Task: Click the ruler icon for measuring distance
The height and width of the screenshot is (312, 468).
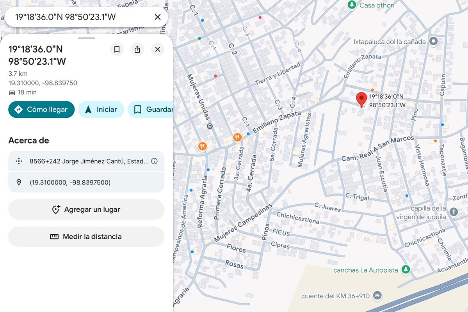Action: point(54,237)
